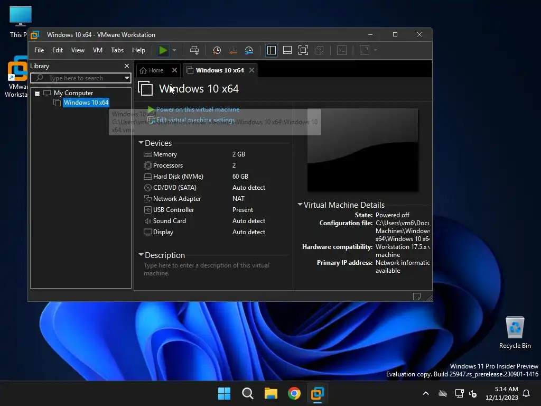The height and width of the screenshot is (406, 541).
Task: Show hidden system tray icons
Action: pos(426,393)
